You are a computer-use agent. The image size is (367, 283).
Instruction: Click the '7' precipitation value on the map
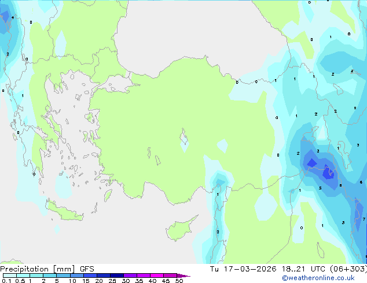(x=364, y=219)
